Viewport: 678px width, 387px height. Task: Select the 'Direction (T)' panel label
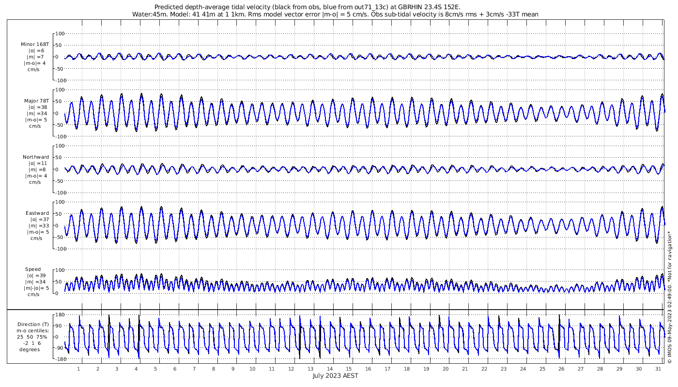click(x=33, y=324)
